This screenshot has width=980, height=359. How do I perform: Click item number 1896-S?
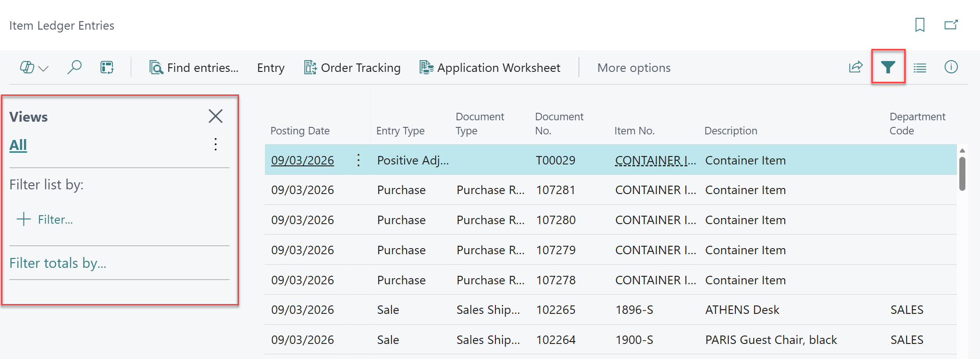pyautogui.click(x=634, y=310)
